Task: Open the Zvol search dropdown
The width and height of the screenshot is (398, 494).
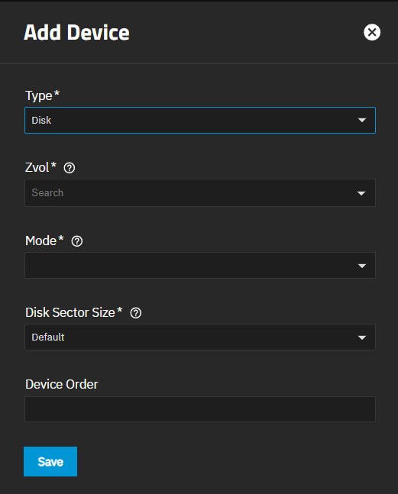Action: pyautogui.click(x=200, y=193)
